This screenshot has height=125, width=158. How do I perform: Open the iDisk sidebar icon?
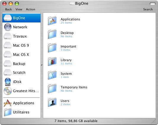8,82
